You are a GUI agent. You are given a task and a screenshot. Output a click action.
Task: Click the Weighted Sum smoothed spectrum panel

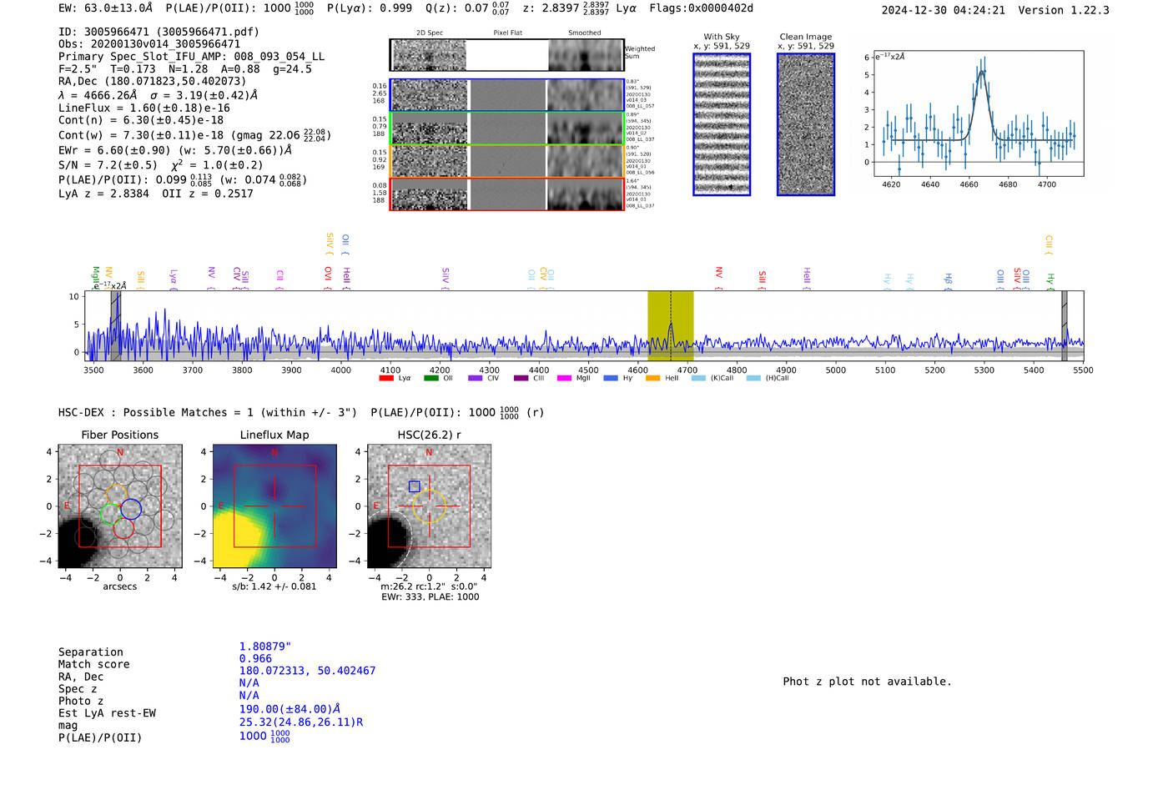pos(586,56)
